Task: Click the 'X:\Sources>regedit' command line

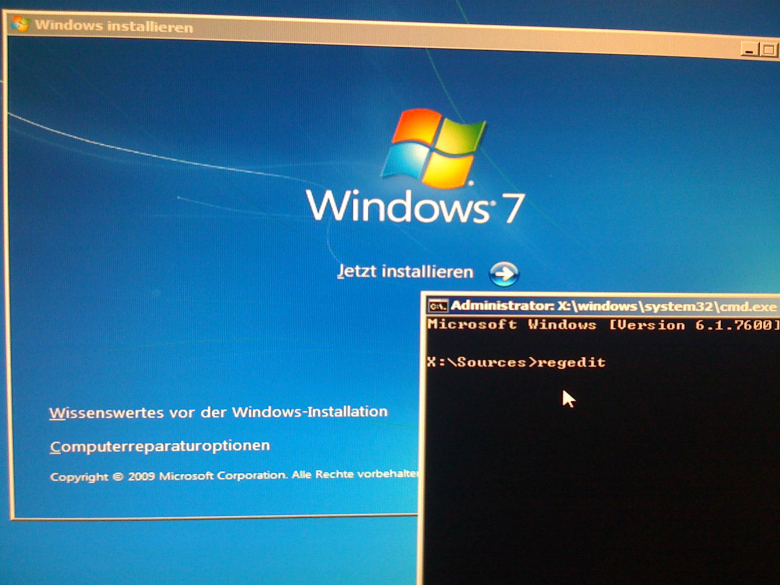Action: pyautogui.click(x=516, y=363)
